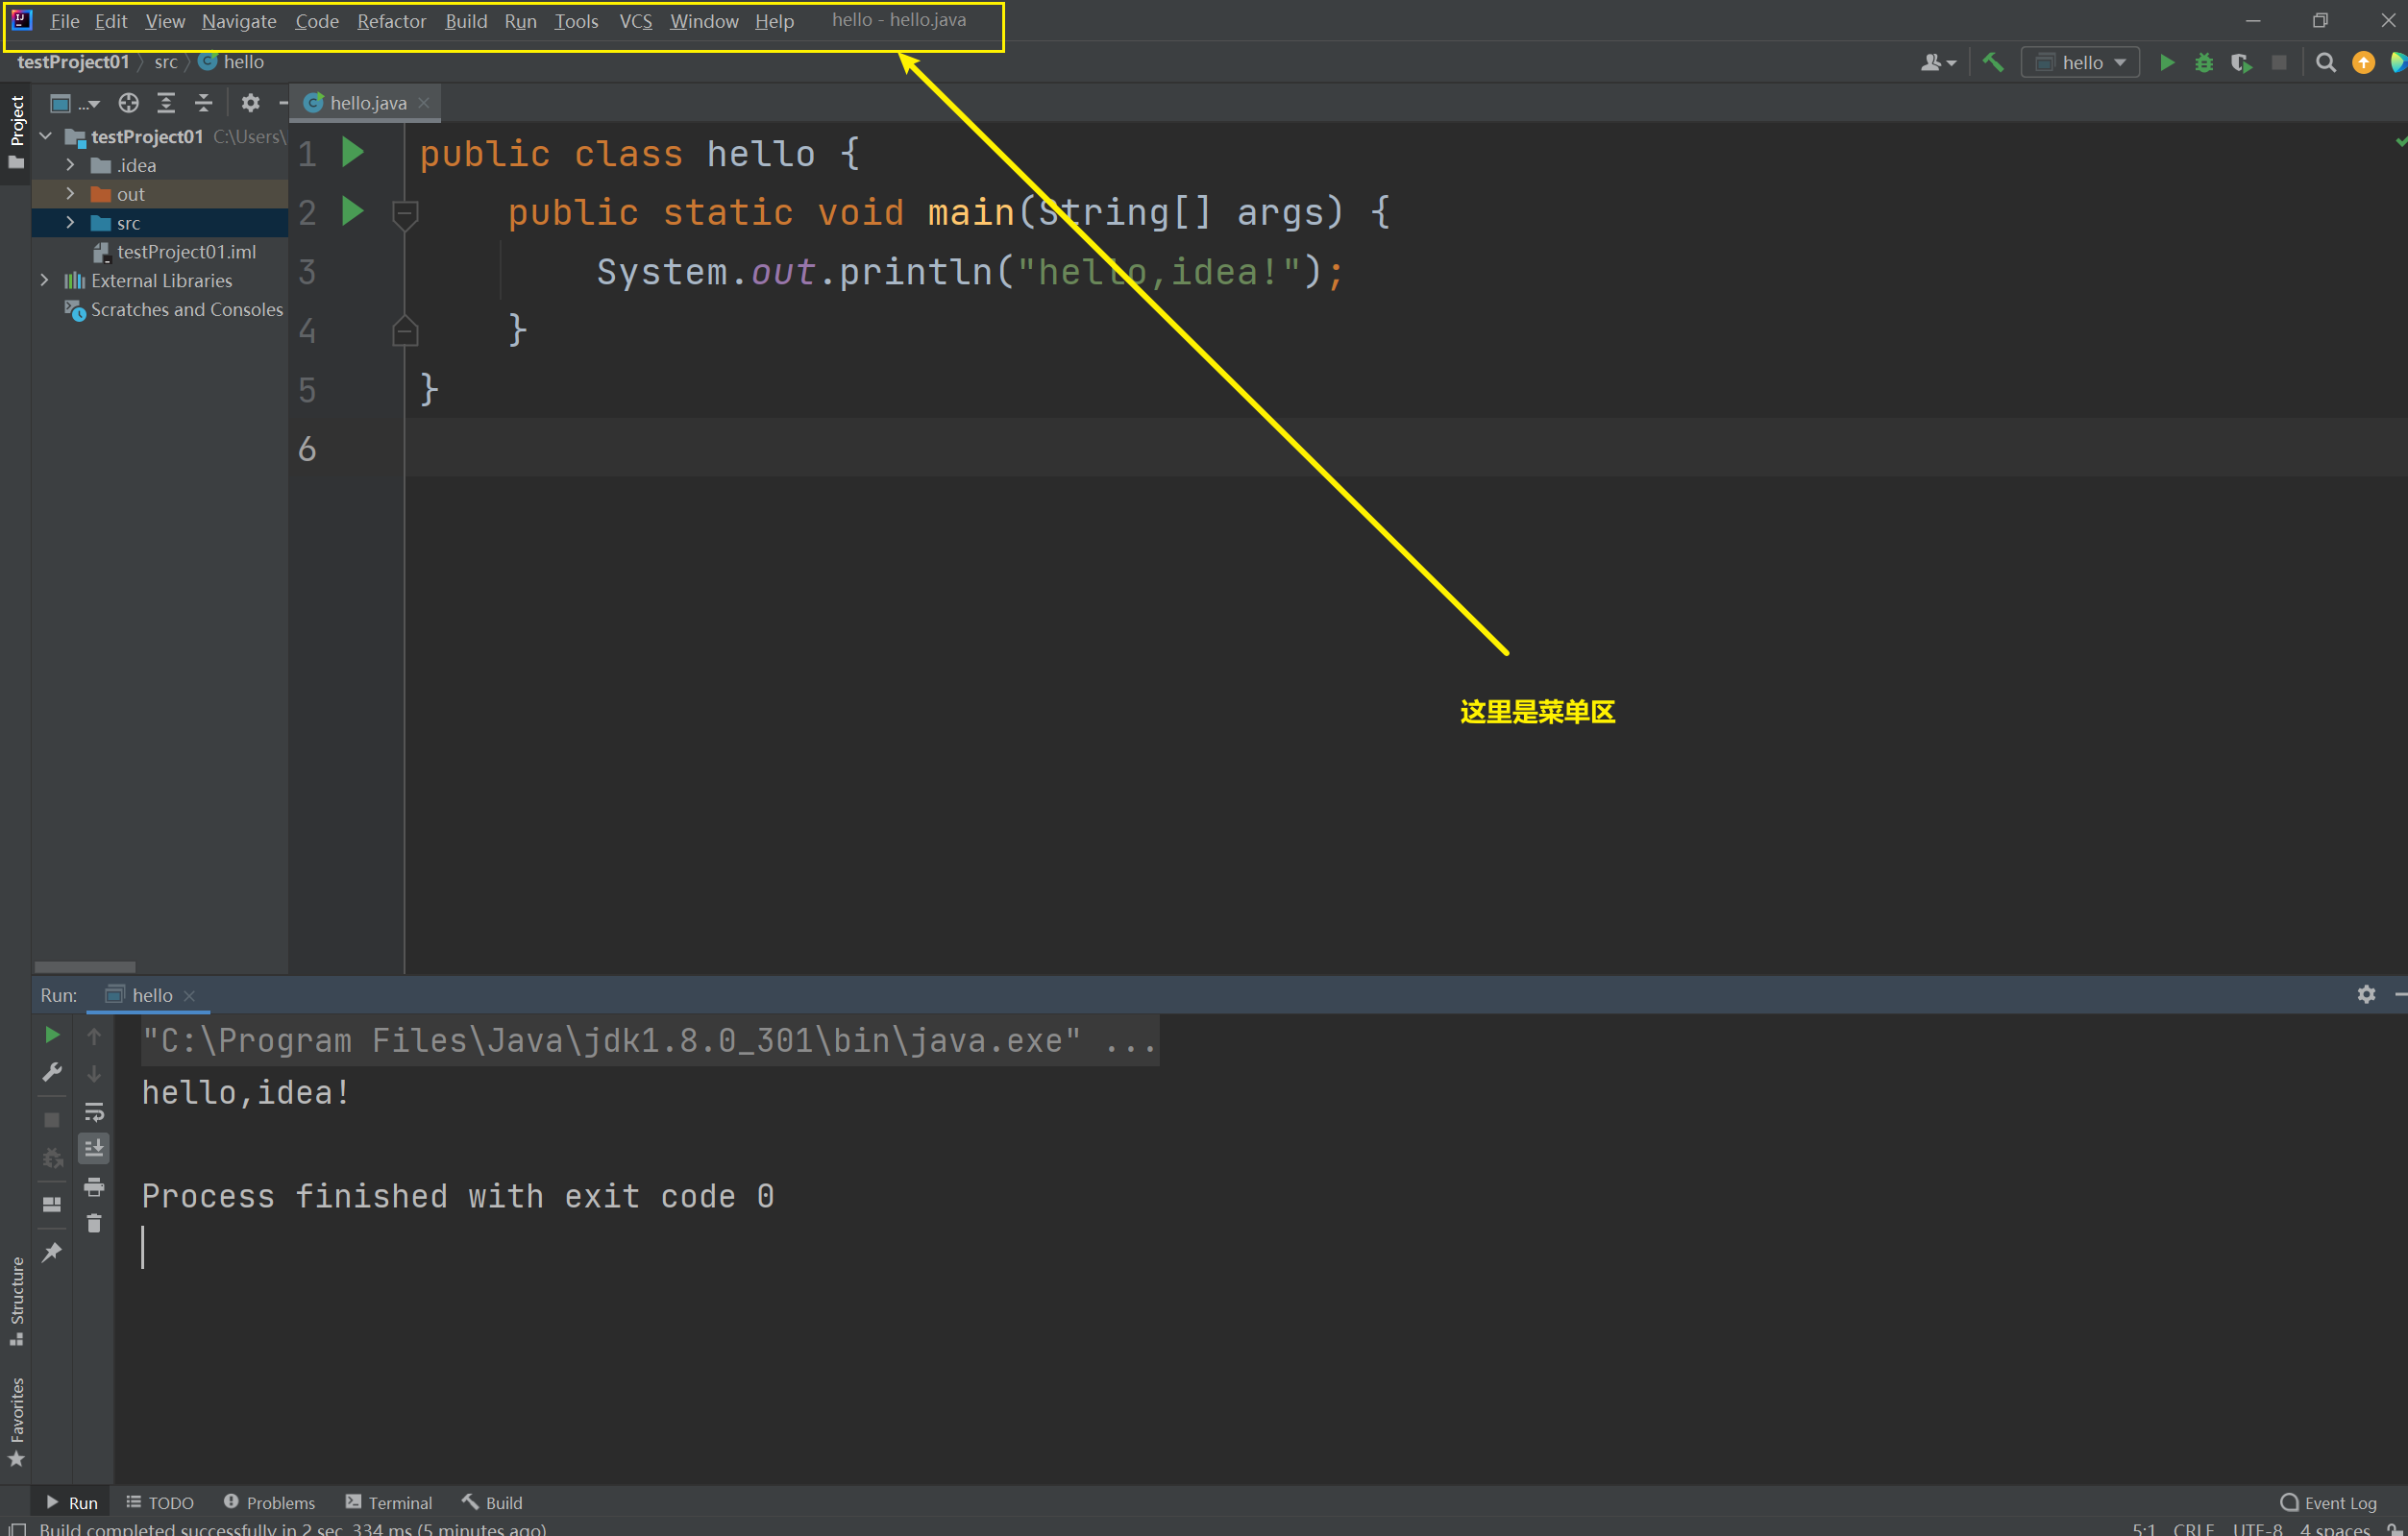Expand the src folder in project tree
The image size is (2408, 1536).
(70, 223)
